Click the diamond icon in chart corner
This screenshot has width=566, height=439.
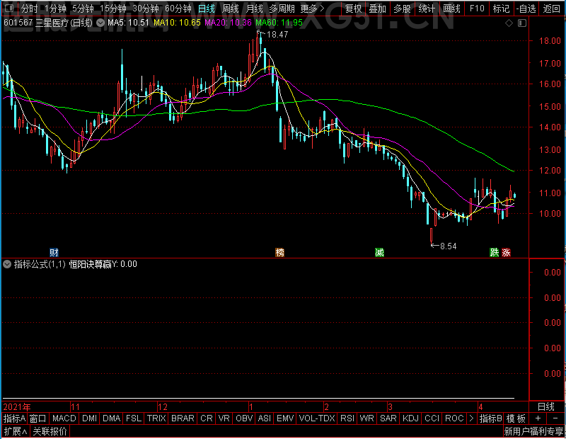(x=509, y=23)
